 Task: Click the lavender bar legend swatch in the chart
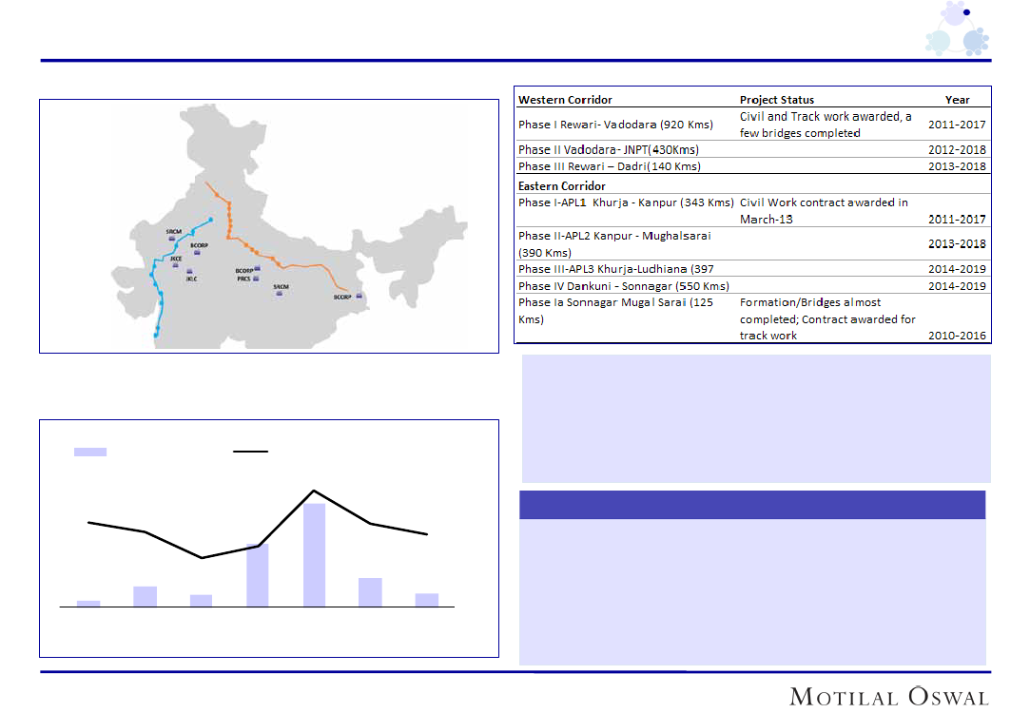[x=90, y=452]
